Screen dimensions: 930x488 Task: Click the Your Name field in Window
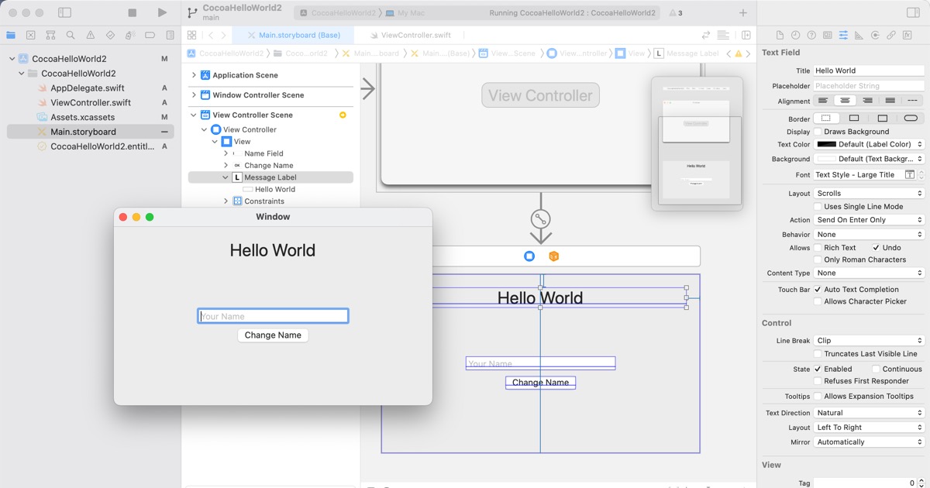(273, 316)
